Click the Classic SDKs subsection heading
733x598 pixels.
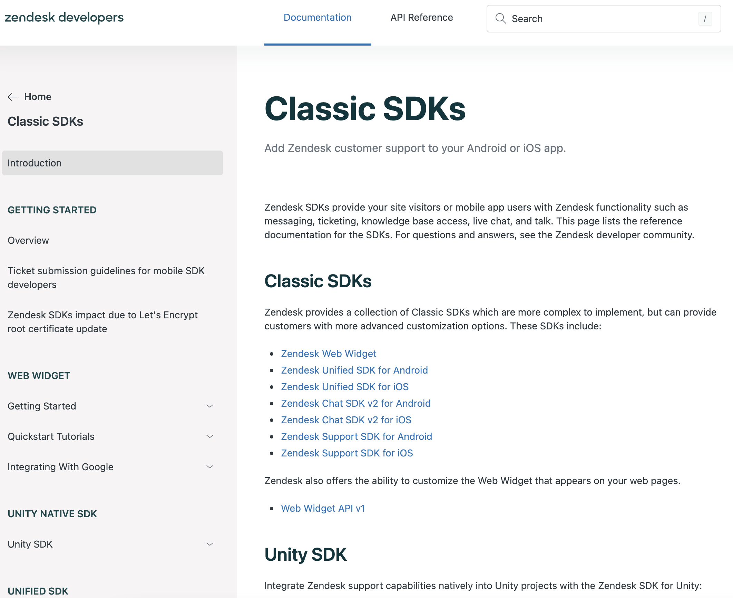318,281
